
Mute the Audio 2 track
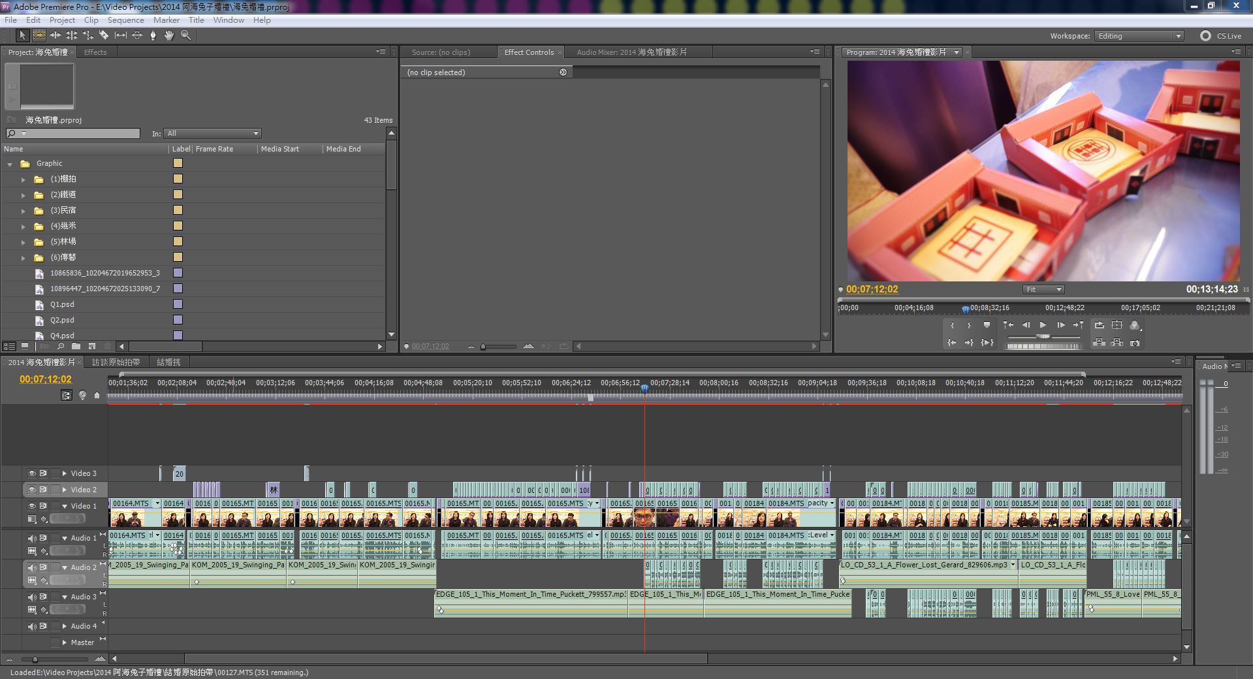[31, 567]
